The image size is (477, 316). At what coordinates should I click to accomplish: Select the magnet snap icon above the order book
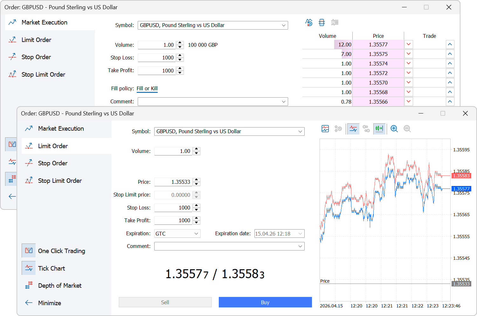point(308,22)
